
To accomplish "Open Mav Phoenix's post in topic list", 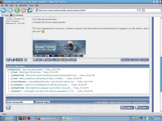I will (x=51, y=82).
